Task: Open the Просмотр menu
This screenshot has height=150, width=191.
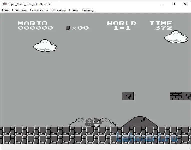Action: (58, 10)
